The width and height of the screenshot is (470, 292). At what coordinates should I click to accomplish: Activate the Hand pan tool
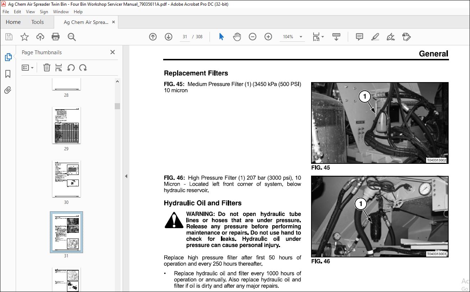[237, 37]
